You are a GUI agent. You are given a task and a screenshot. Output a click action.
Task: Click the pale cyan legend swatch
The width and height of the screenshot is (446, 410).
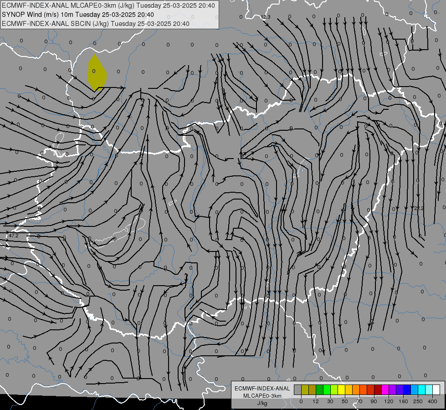tap(429, 389)
